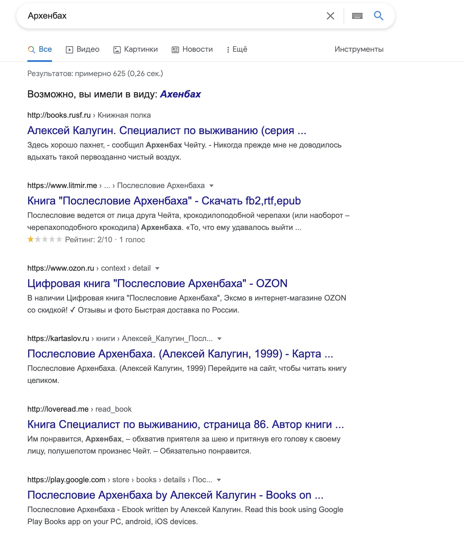The image size is (464, 537).
Task: Click the Картинки tab image icon
Action: tap(117, 50)
